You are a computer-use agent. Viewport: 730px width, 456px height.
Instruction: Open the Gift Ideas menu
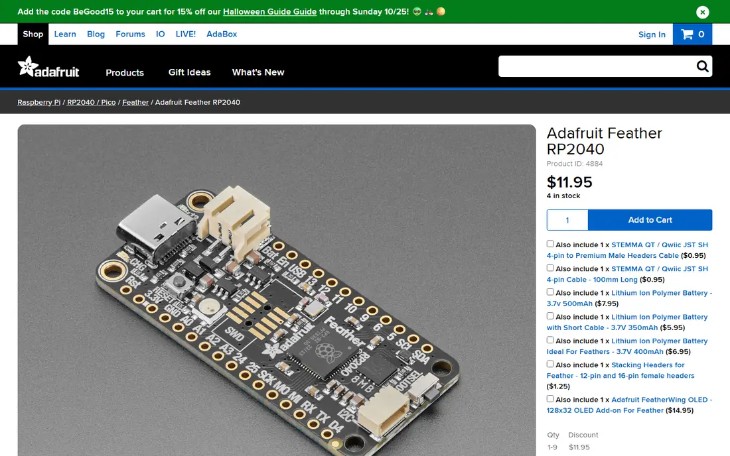190,72
